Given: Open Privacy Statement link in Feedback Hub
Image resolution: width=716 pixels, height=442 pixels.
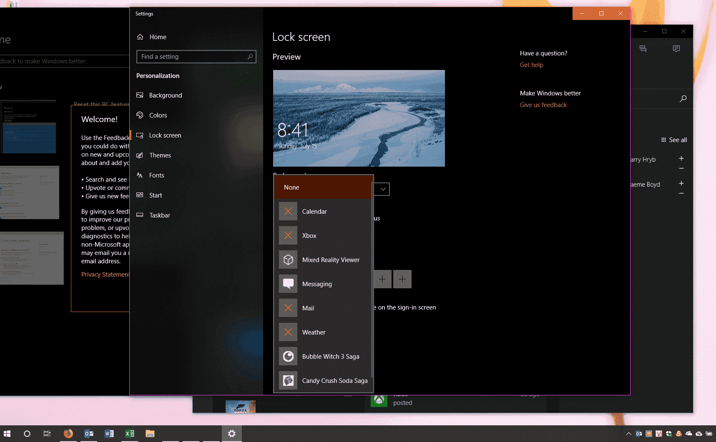Looking at the screenshot, I should click(x=106, y=275).
